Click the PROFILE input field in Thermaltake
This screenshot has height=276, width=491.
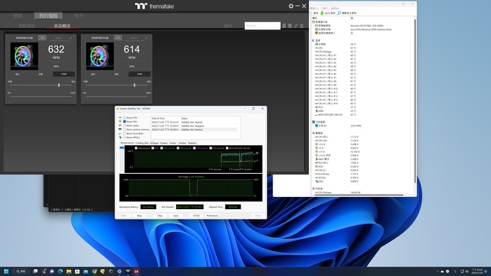(263, 26)
